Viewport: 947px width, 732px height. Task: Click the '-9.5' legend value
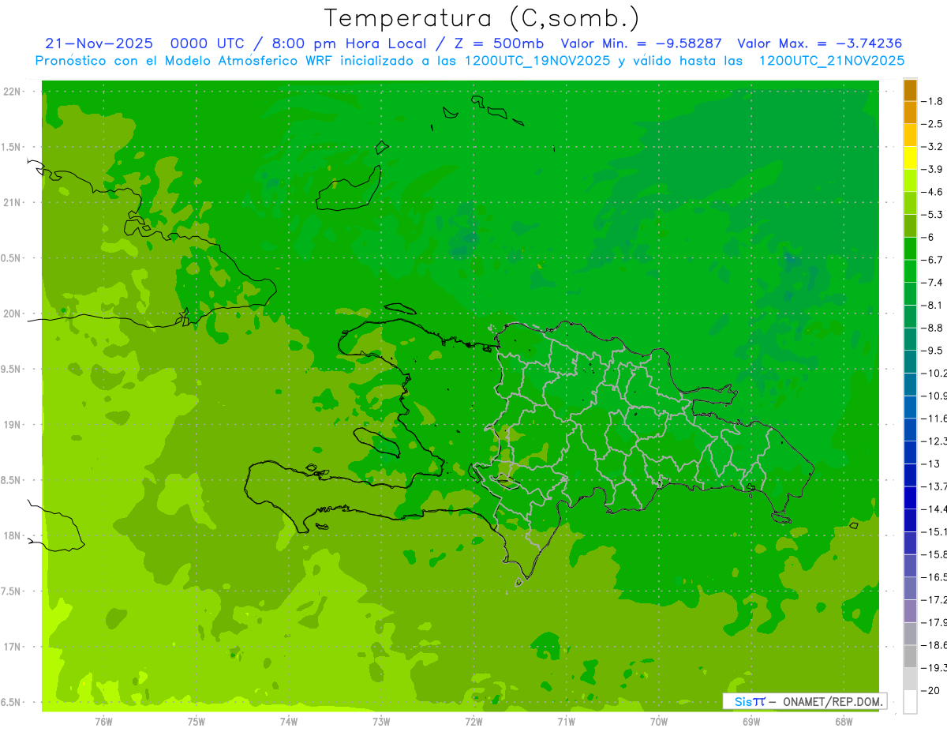click(932, 351)
